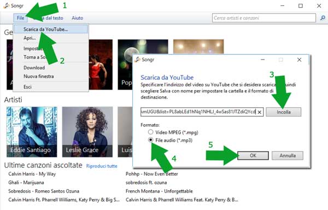Click the Annulla button
This screenshot has width=328, height=210.
tap(288, 155)
